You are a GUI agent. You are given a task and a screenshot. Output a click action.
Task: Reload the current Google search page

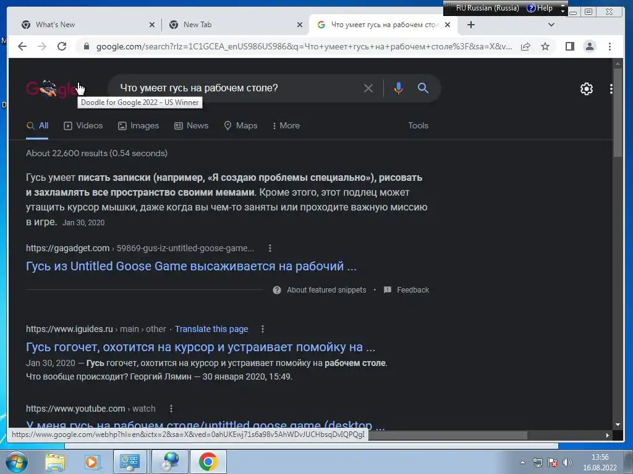(x=62, y=46)
